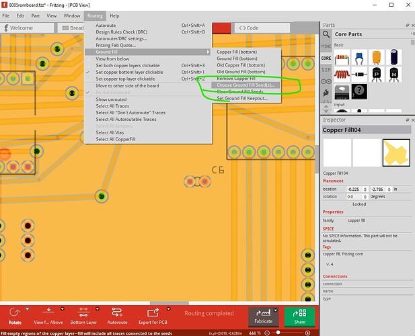Open the Export for PCB dropdown arrow

(x=168, y=308)
